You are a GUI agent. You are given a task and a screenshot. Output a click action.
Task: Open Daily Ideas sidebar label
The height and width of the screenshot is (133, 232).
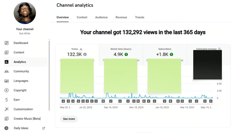(21, 128)
